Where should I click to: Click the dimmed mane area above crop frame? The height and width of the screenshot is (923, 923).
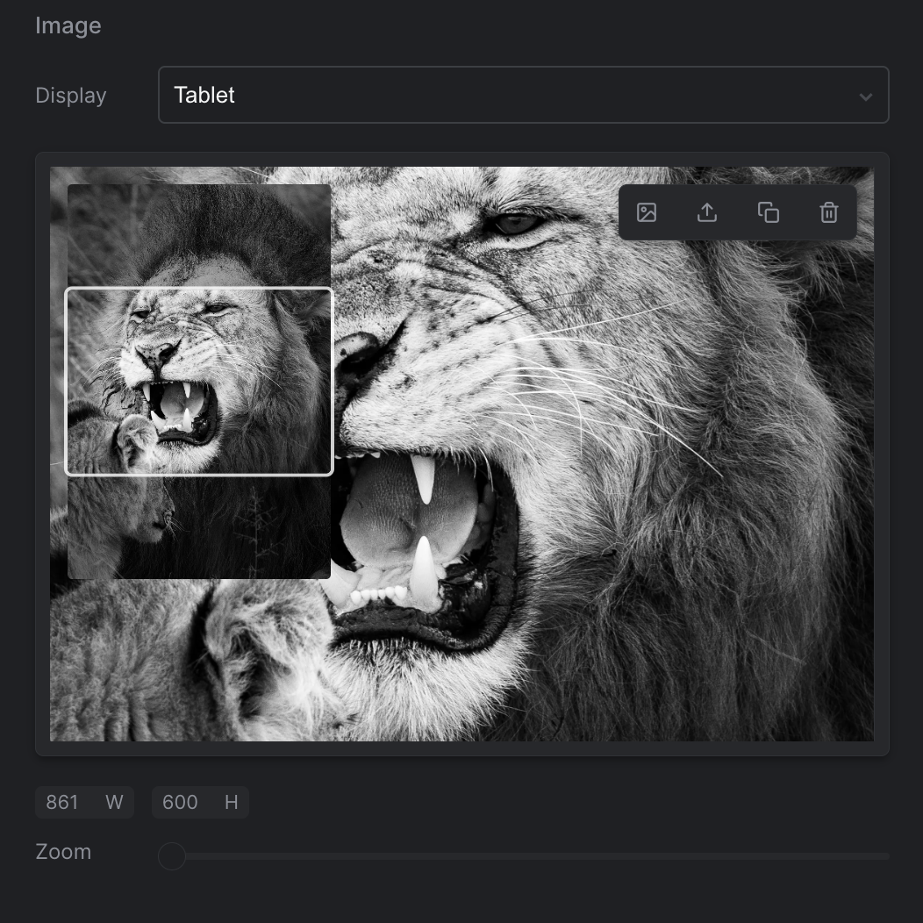(199, 235)
